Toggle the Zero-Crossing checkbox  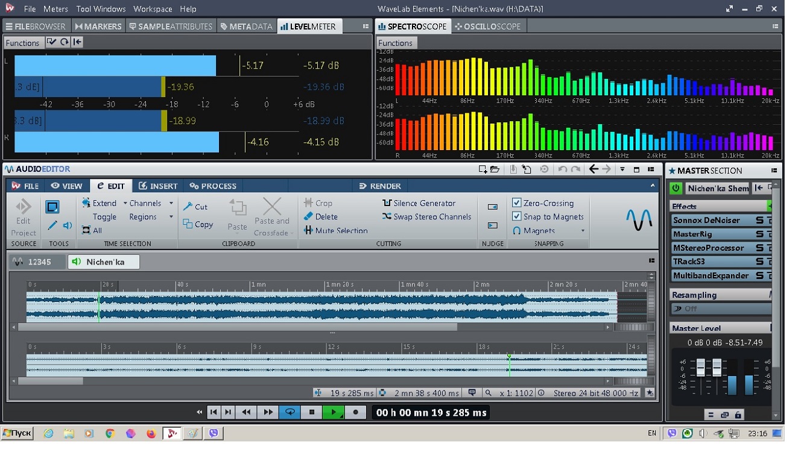point(517,203)
